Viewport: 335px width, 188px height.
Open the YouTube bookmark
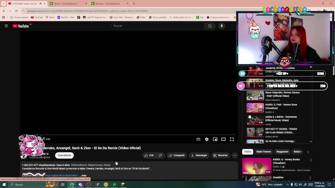tap(37, 17)
